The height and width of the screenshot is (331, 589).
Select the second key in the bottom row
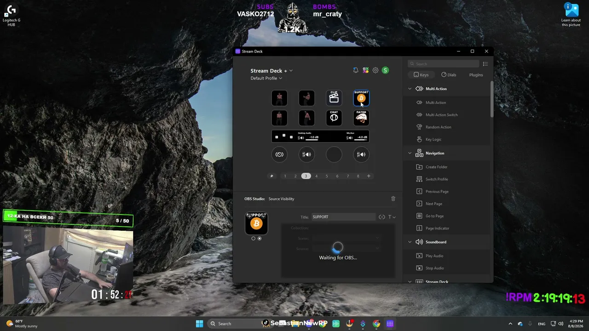tap(306, 118)
